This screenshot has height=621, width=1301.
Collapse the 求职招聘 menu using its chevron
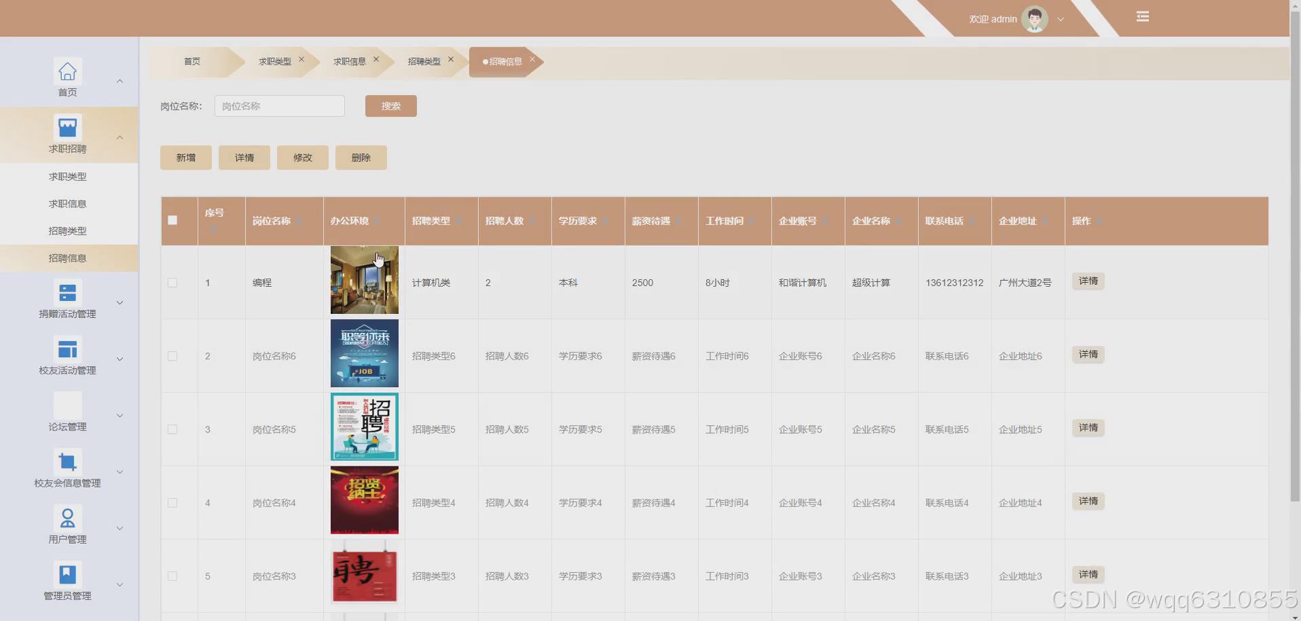pyautogui.click(x=120, y=138)
